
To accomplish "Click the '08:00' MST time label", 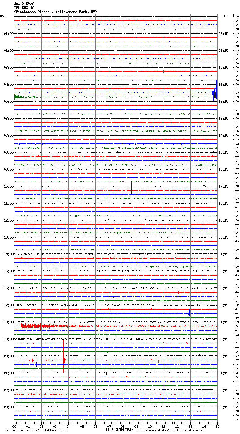I will coord(9,152).
